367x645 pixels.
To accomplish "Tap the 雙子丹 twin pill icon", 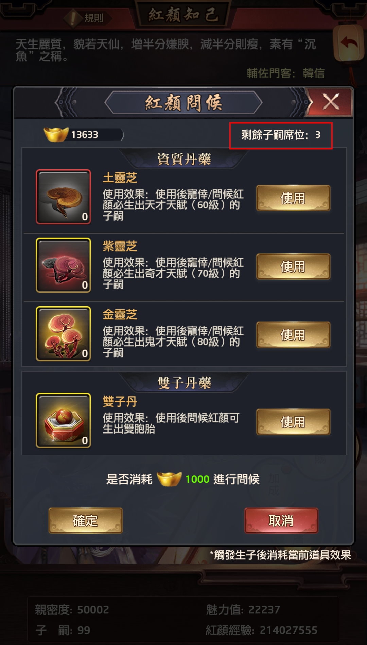I will (x=64, y=421).
